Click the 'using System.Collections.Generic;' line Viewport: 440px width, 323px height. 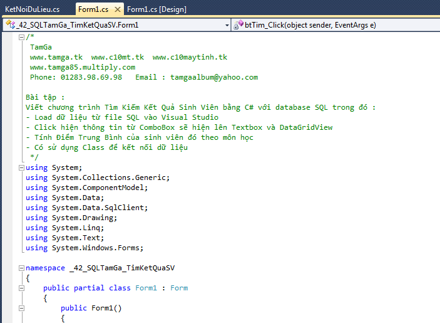[98, 177]
